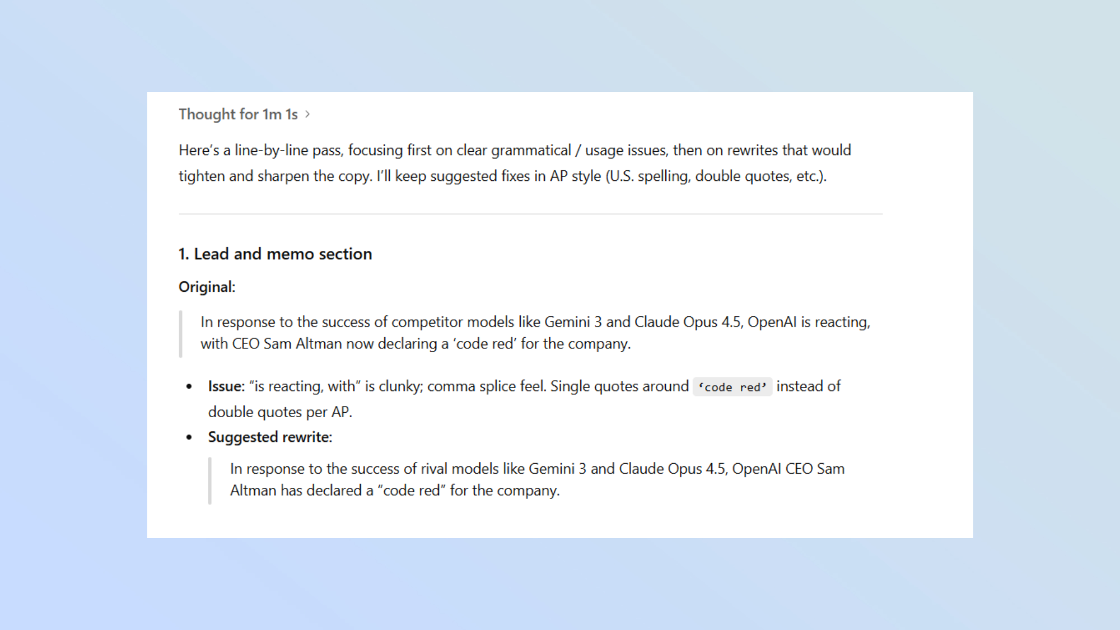Click the heading 1. Lead and memo section
The image size is (1120, 630).
click(274, 254)
